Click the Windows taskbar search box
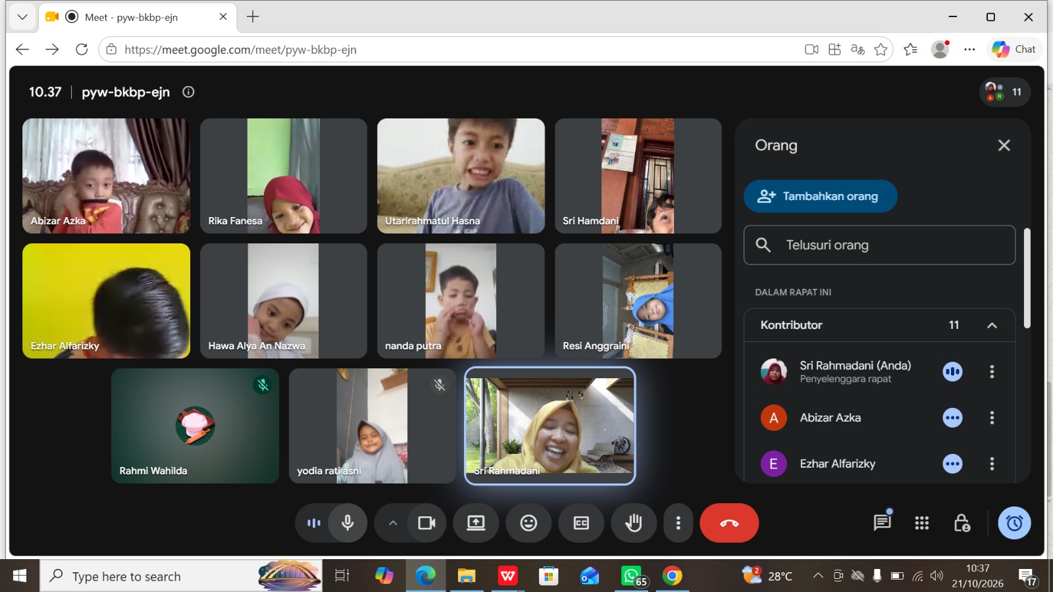The width and height of the screenshot is (1053, 592). 182,576
